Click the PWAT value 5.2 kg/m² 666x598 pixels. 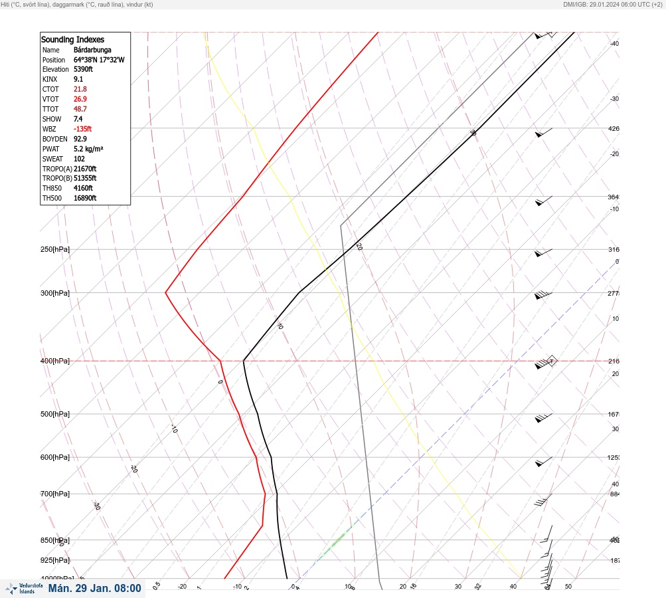(88, 149)
